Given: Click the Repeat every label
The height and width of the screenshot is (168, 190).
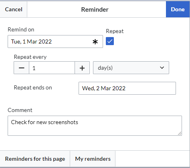Looking at the screenshot, I should (30, 57).
